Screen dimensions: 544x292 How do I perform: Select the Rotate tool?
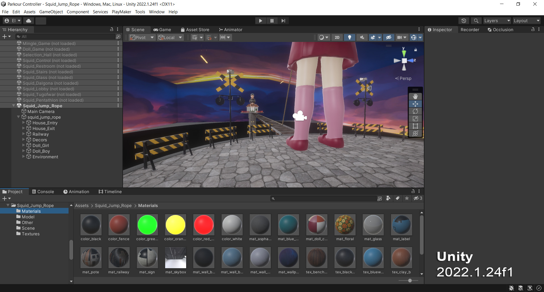click(415, 111)
